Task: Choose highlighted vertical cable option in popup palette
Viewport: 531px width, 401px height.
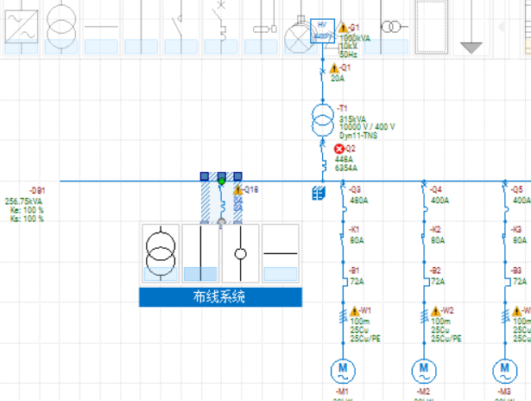Action: (x=200, y=253)
